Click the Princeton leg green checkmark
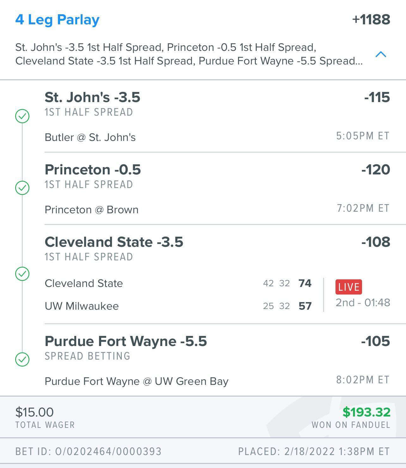This screenshot has height=468, width=406. tap(22, 188)
